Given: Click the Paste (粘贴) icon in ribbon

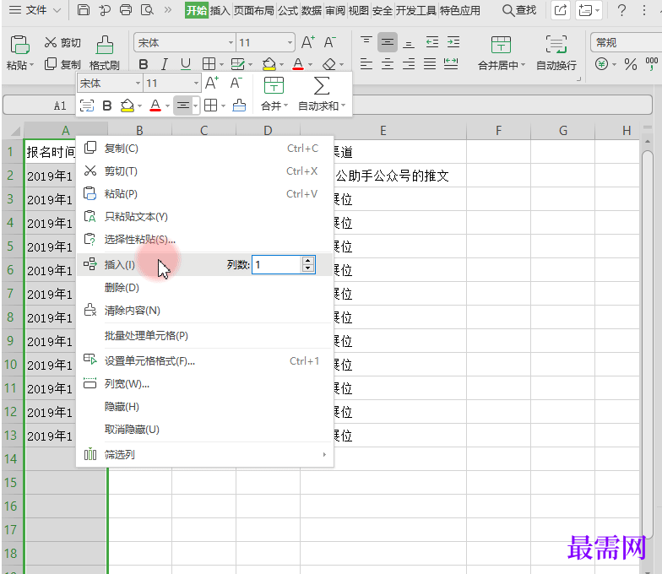Looking at the screenshot, I should click(x=19, y=46).
